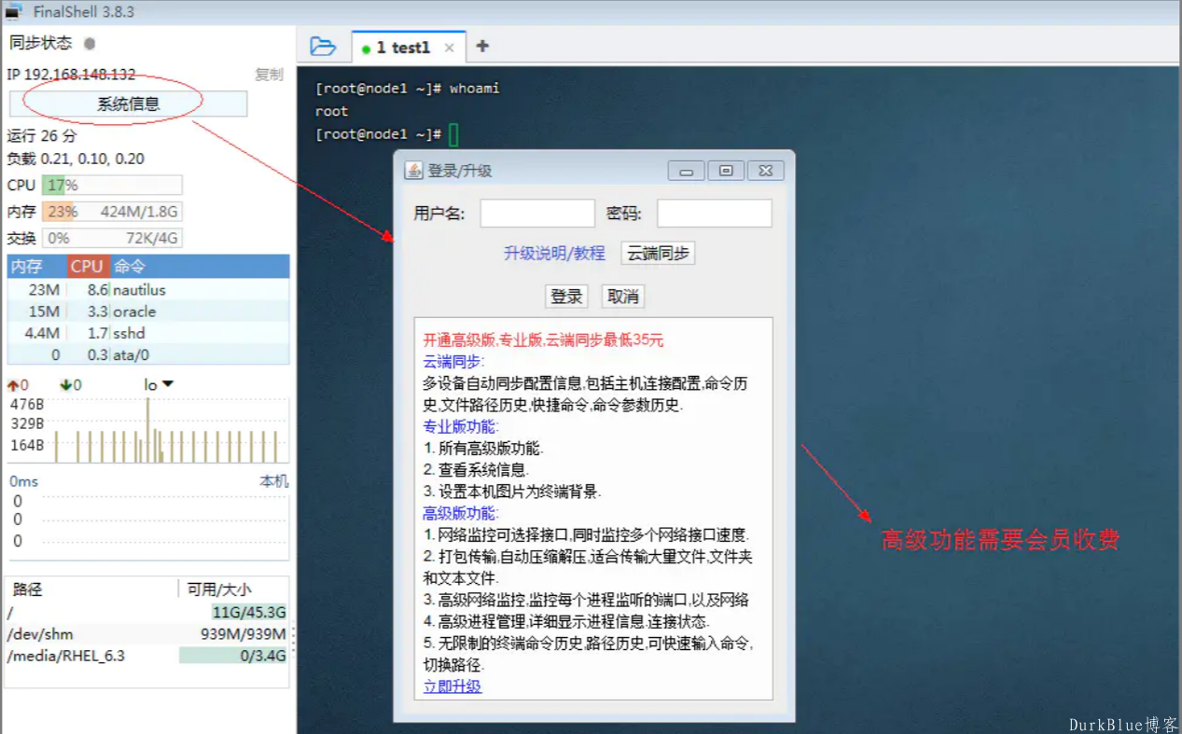
Task: Minimize the 登录/升级 dialog
Action: [686, 171]
